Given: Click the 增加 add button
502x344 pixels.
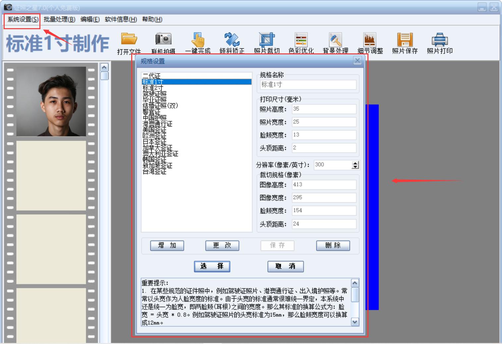Looking at the screenshot, I should [x=167, y=245].
